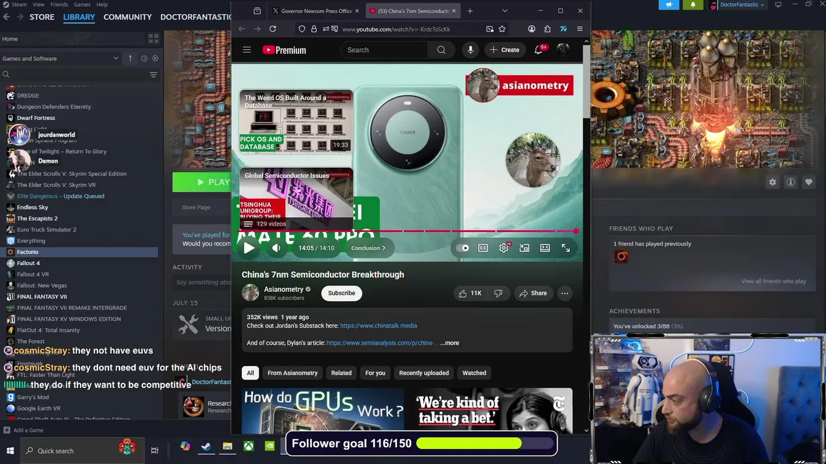Screen dimensions: 826x464
Task: Toggle YouTube autoplay switch
Action: 464,248
